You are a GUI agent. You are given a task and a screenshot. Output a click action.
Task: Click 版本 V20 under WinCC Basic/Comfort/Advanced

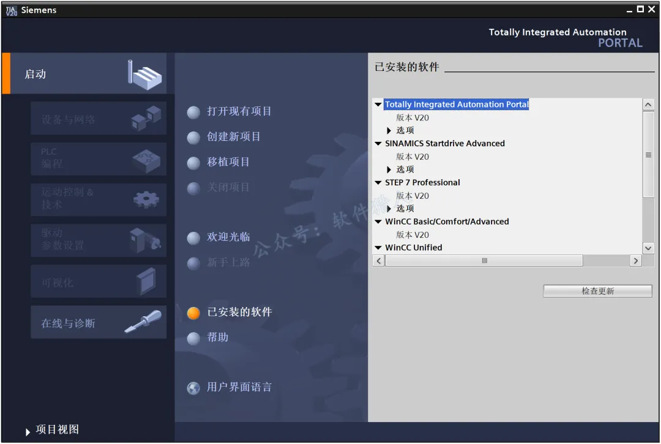tap(413, 235)
